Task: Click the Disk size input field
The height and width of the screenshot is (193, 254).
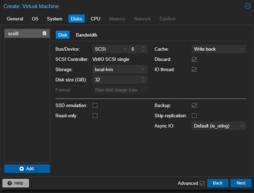Action: (116, 80)
